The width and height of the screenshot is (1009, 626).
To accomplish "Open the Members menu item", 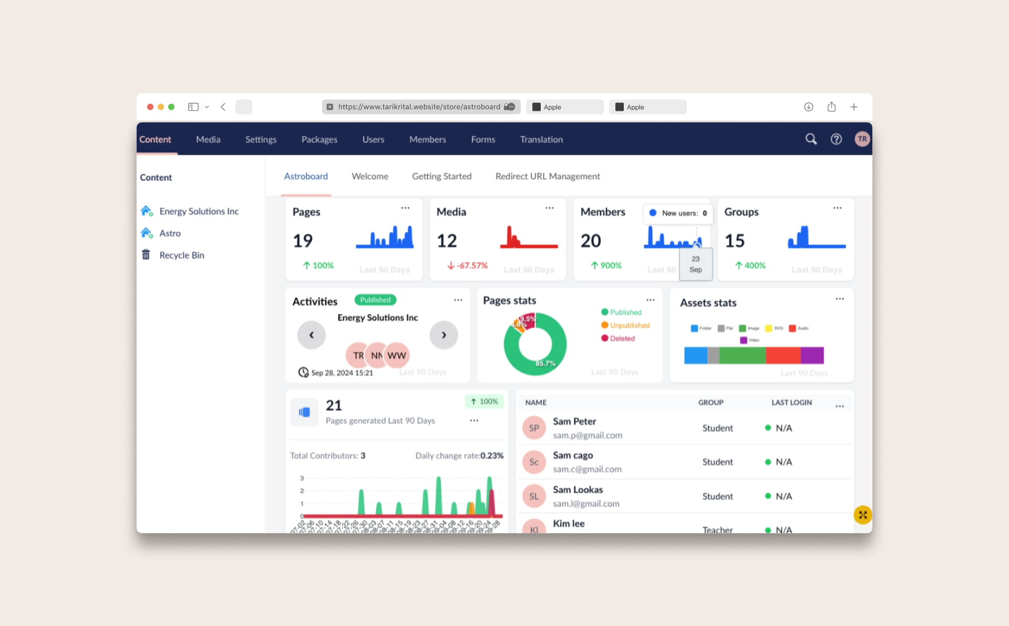I will (427, 140).
